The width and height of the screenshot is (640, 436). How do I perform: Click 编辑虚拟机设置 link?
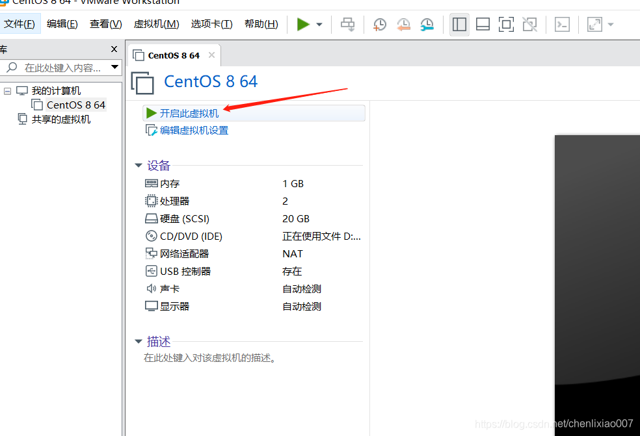(x=194, y=131)
